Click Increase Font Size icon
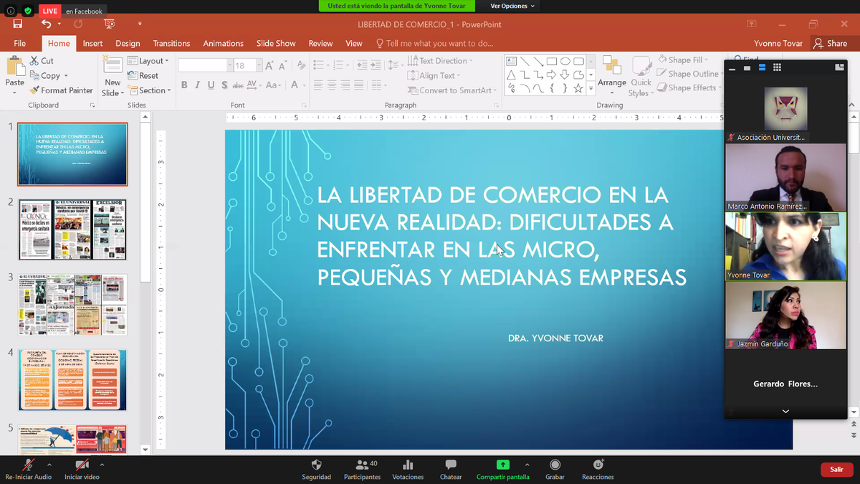Viewport: 860px width, 484px height. (x=269, y=65)
